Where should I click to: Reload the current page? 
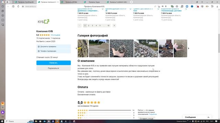18,6
